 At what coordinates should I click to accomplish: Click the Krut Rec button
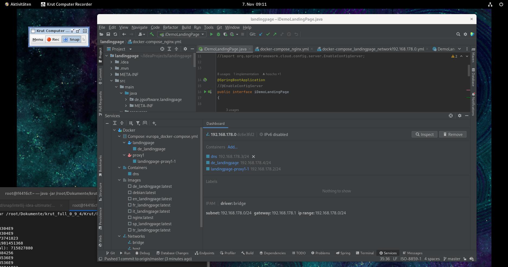pyautogui.click(x=53, y=39)
